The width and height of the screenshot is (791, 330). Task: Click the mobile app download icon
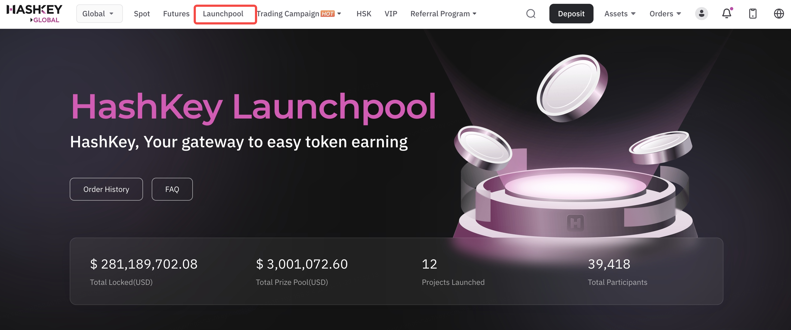pos(753,14)
